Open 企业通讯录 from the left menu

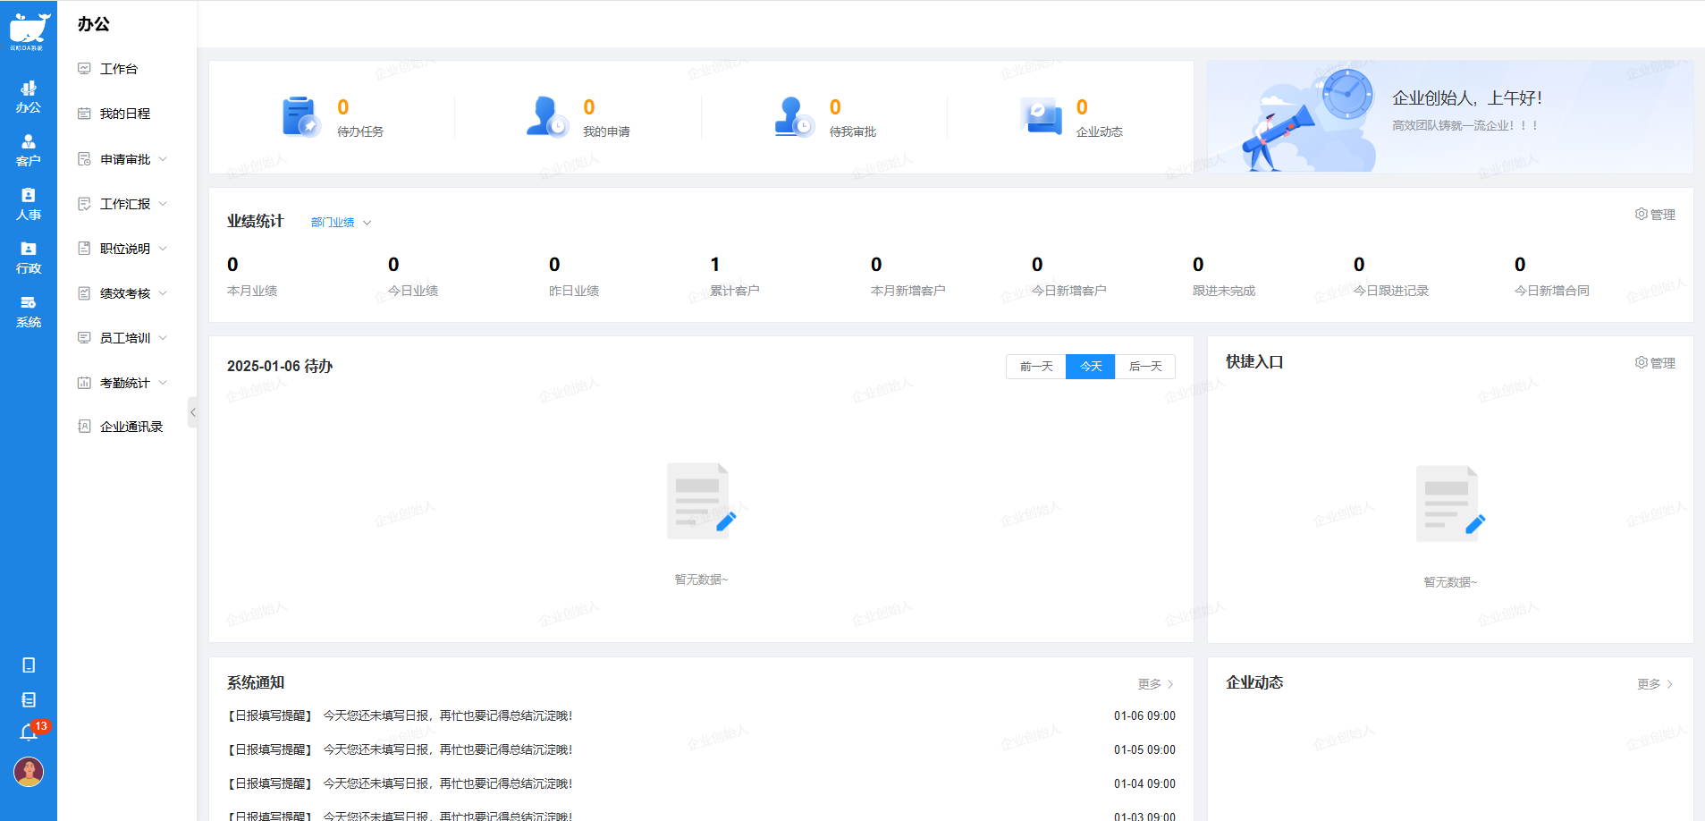coord(131,426)
